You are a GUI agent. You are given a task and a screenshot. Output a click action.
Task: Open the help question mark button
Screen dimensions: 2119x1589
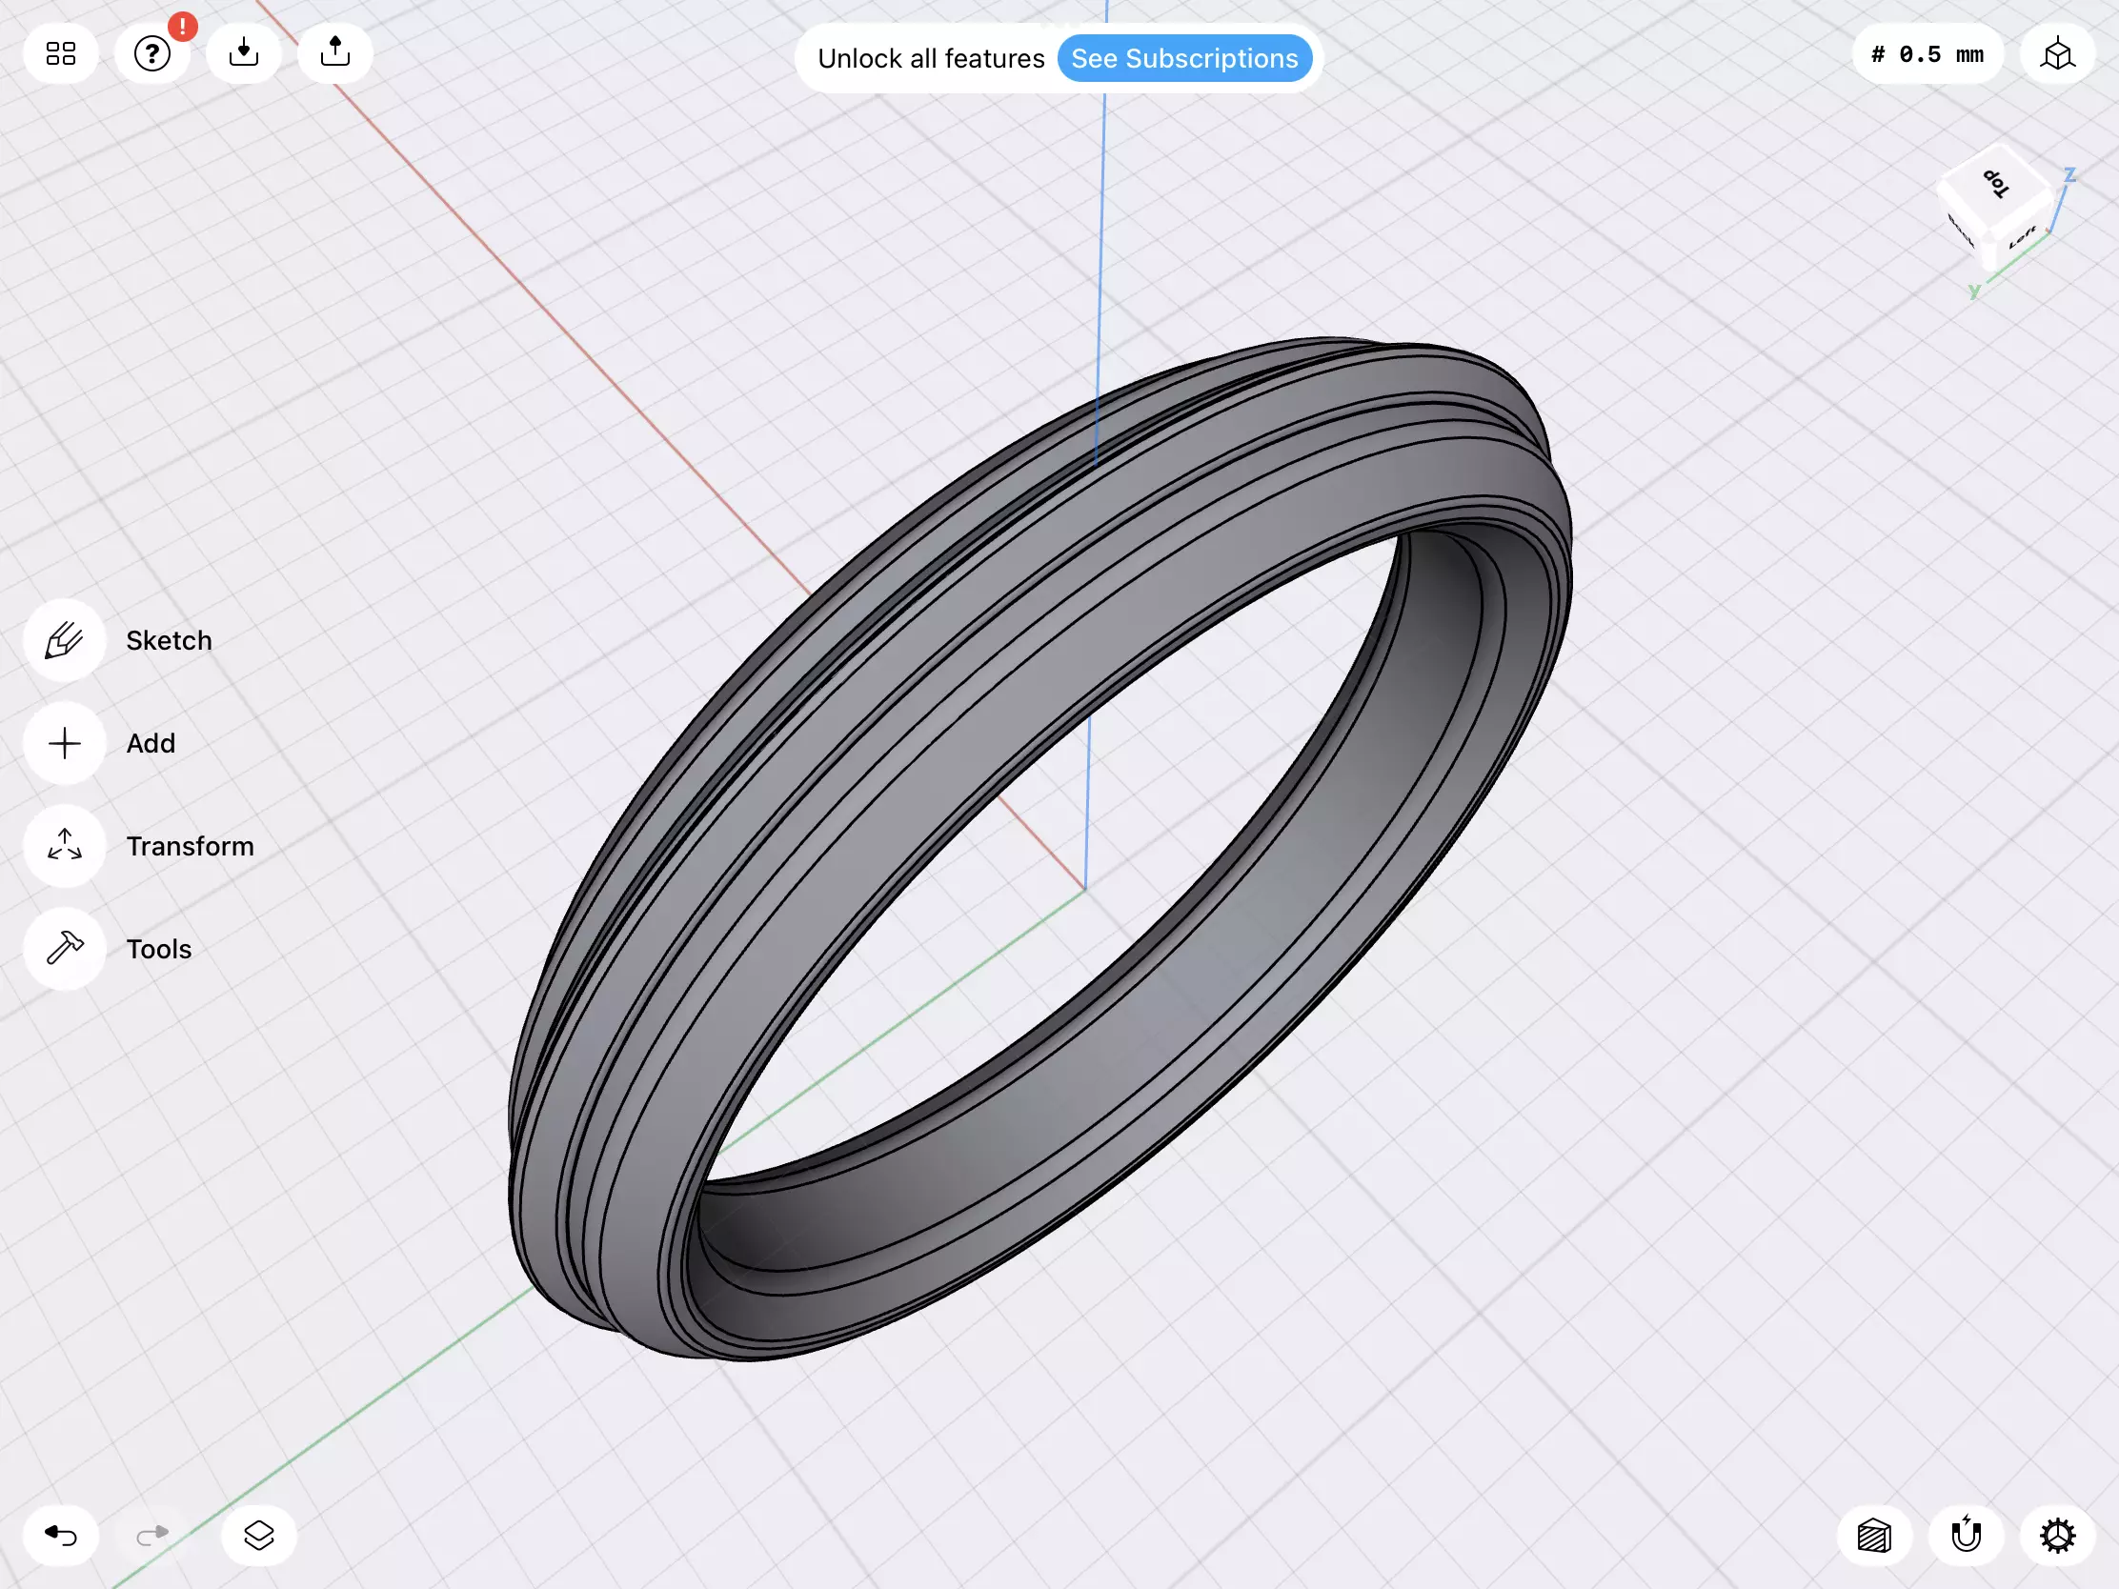pos(152,53)
